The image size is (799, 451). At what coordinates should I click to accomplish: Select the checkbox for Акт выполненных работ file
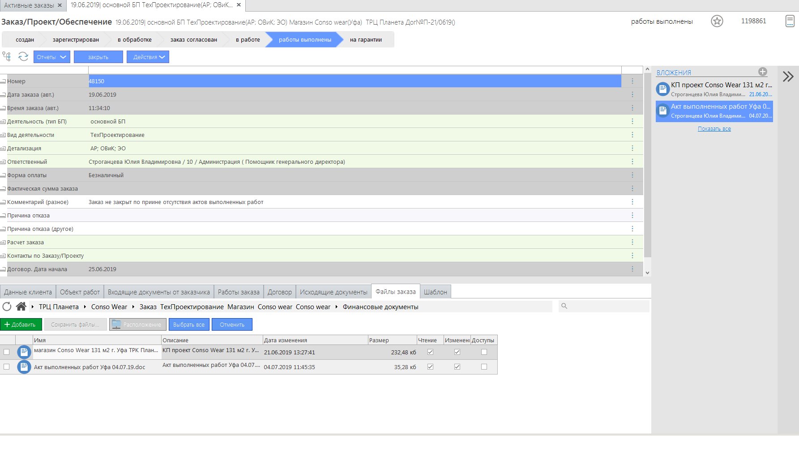click(6, 367)
